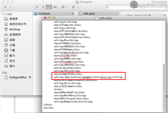
Task: Select the Contents folder in column
Action: (x=54, y=14)
